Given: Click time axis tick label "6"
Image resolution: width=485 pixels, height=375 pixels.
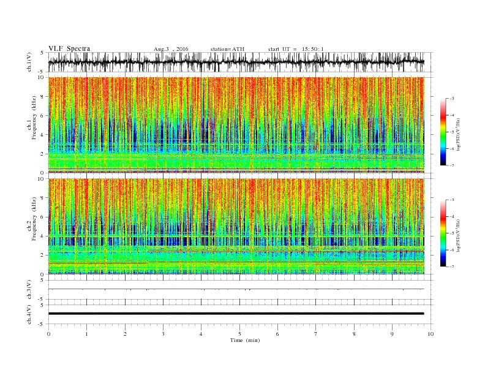Looking at the screenshot, I should (277, 334).
